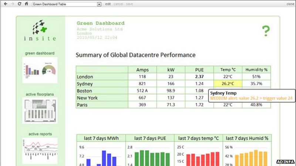
Task: Click the save link in toolbar
Action: point(129,4)
